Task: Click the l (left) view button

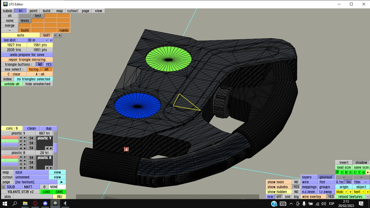Action: coord(355,172)
